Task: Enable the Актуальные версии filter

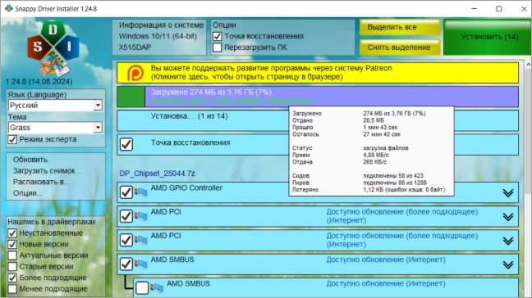Action: click(12, 255)
